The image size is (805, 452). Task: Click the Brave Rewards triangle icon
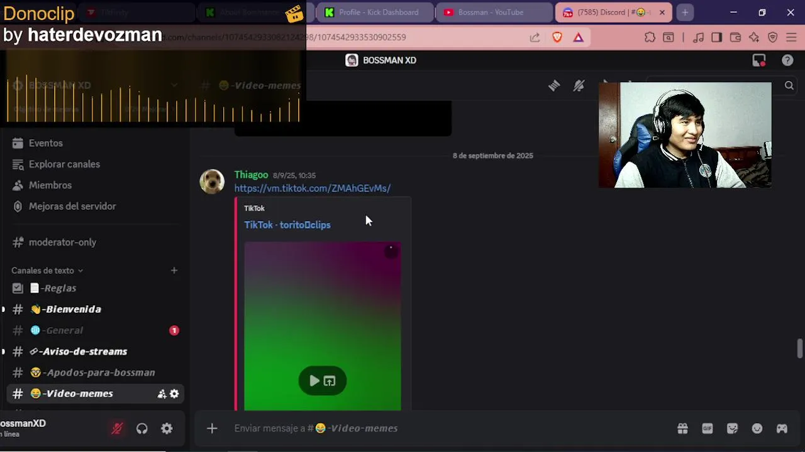coord(578,38)
